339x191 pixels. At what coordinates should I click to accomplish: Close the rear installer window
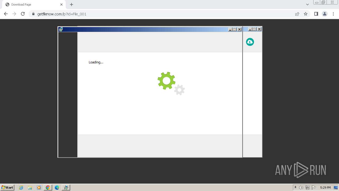click(x=259, y=29)
